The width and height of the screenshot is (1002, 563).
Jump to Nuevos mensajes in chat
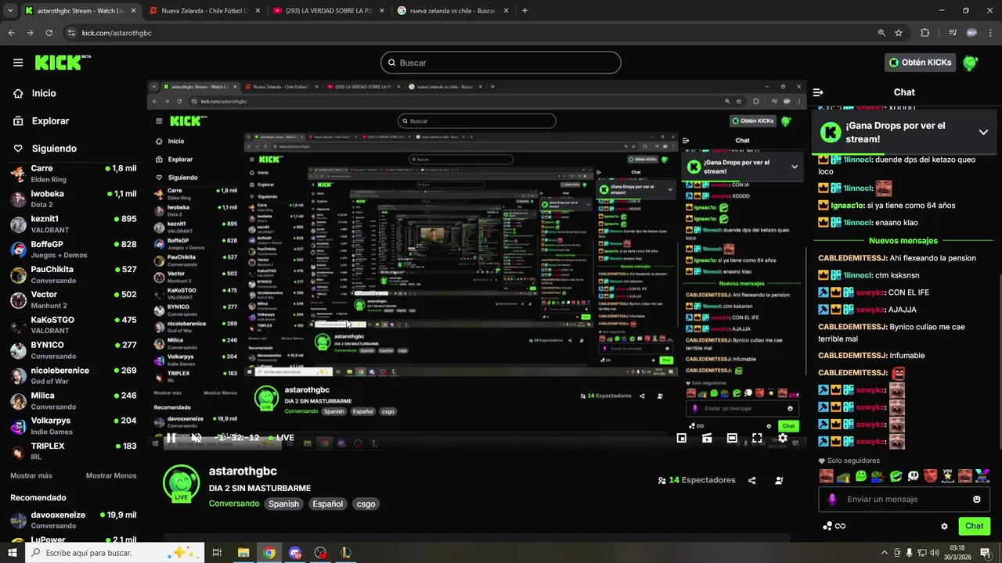click(x=903, y=241)
